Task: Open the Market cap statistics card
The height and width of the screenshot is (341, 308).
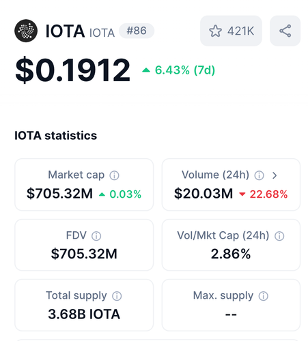Action: click(84, 185)
